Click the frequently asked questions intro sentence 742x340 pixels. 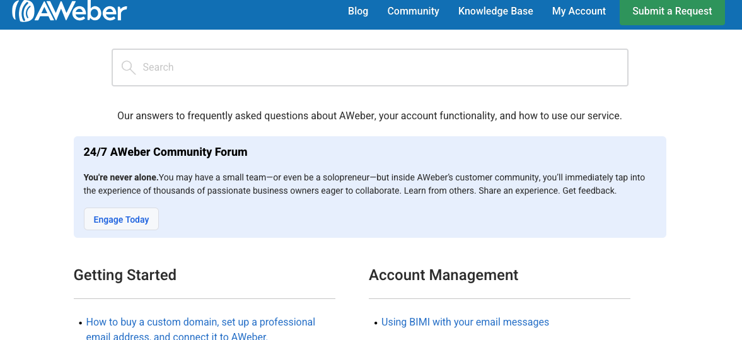[x=369, y=116]
